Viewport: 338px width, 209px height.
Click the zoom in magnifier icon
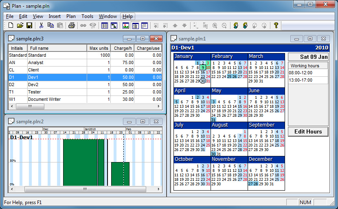click(215, 25)
